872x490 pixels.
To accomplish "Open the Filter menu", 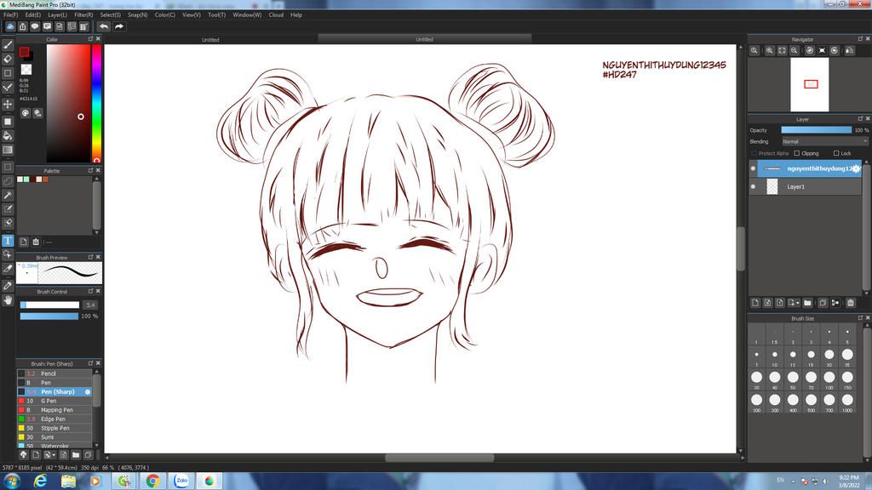I will pos(83,15).
